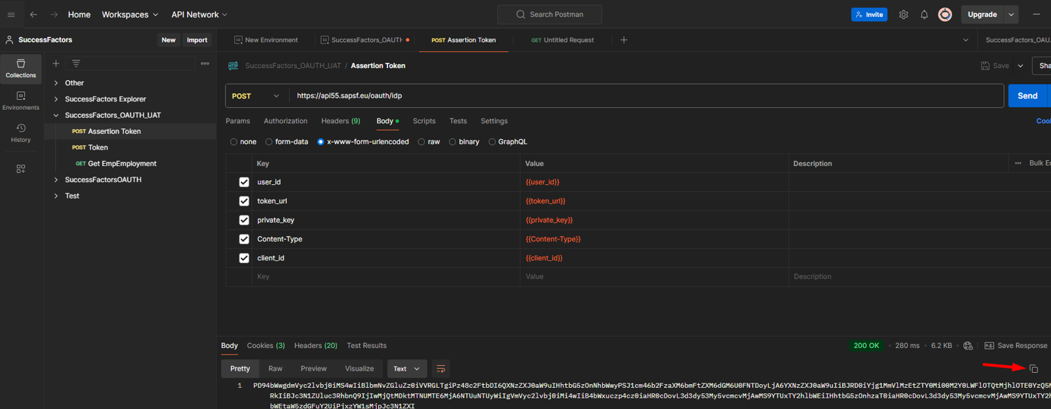Screen dimensions: 1051x409
Task: Open the settings gear icon
Action: (904, 14)
